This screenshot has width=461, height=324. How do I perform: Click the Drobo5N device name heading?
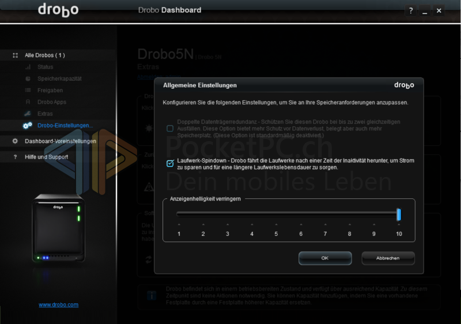pyautogui.click(x=165, y=54)
